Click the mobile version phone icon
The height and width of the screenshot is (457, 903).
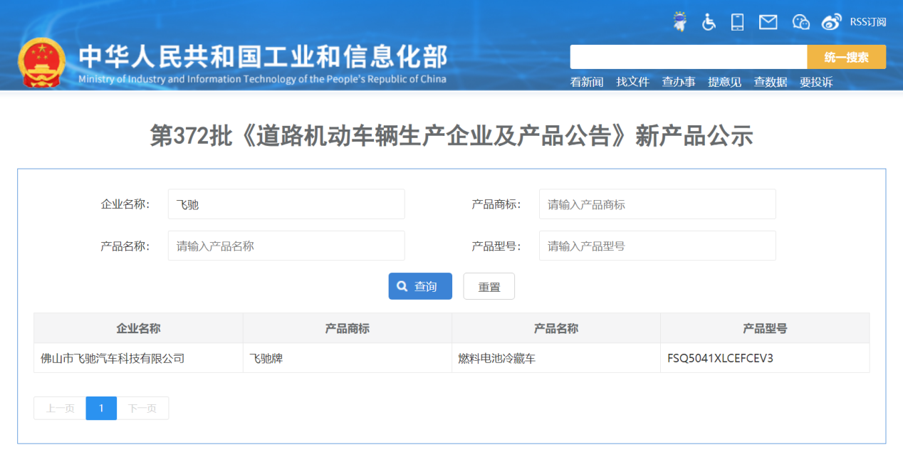737,21
